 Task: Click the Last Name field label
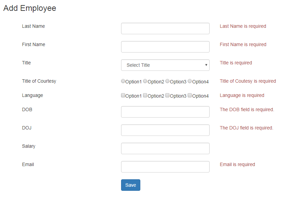tap(33, 26)
